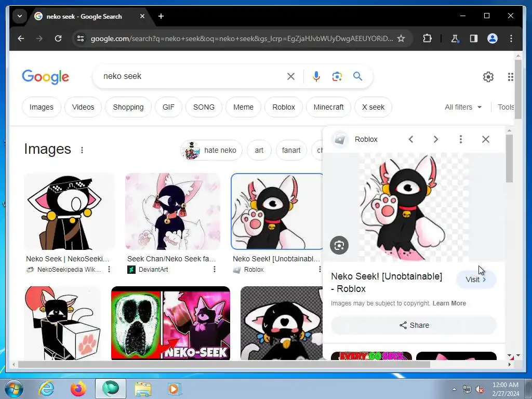The image size is (532, 399).
Task: Open the Neko Seek NekoSeekipedia image
Action: click(69, 211)
